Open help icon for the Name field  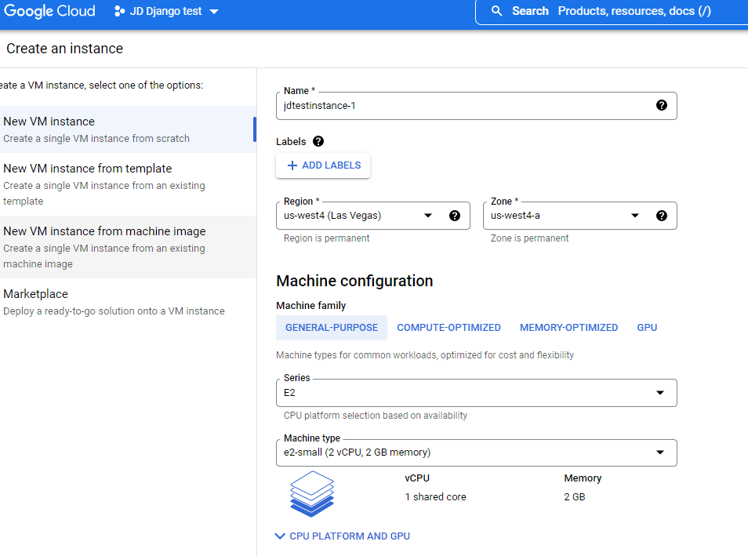click(661, 105)
